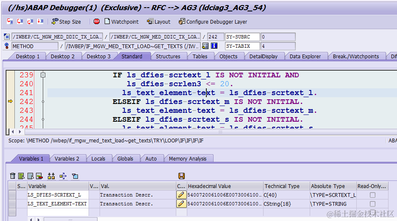Viewport: 397px width, 221px height.
Task: Open the Layout button
Action: coord(159,22)
